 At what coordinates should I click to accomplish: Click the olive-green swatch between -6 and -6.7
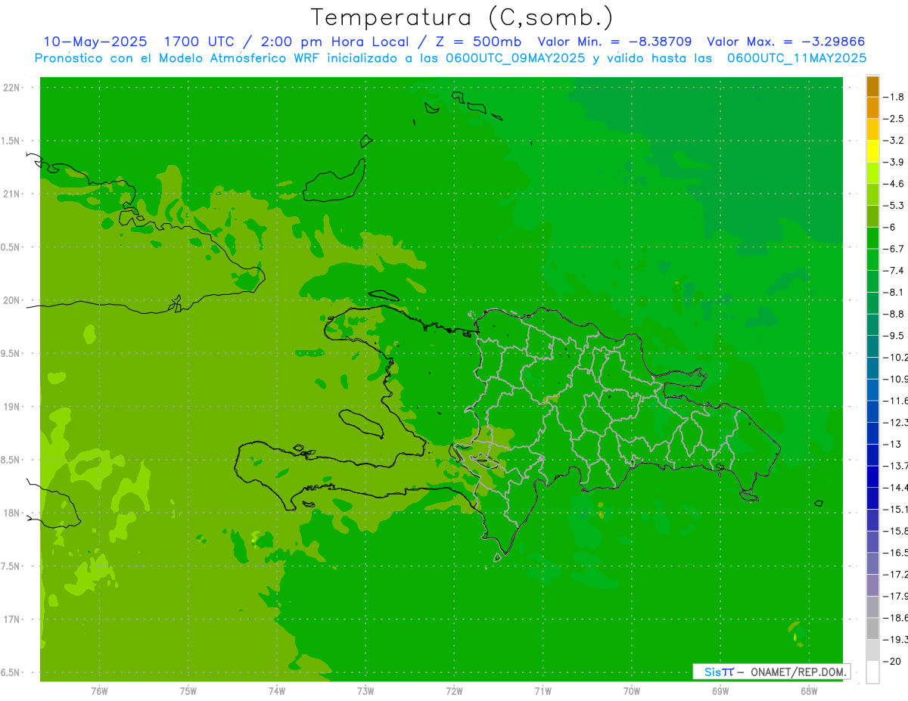tap(872, 238)
